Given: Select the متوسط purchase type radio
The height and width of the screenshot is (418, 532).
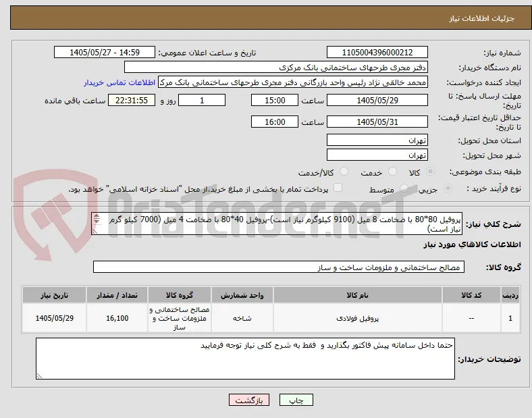Looking at the screenshot, I should 404,188.
